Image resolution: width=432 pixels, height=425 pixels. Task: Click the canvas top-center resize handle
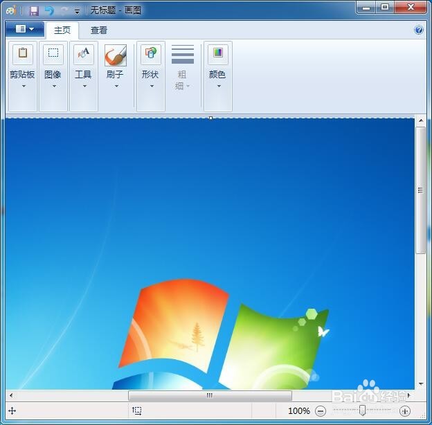coord(210,118)
